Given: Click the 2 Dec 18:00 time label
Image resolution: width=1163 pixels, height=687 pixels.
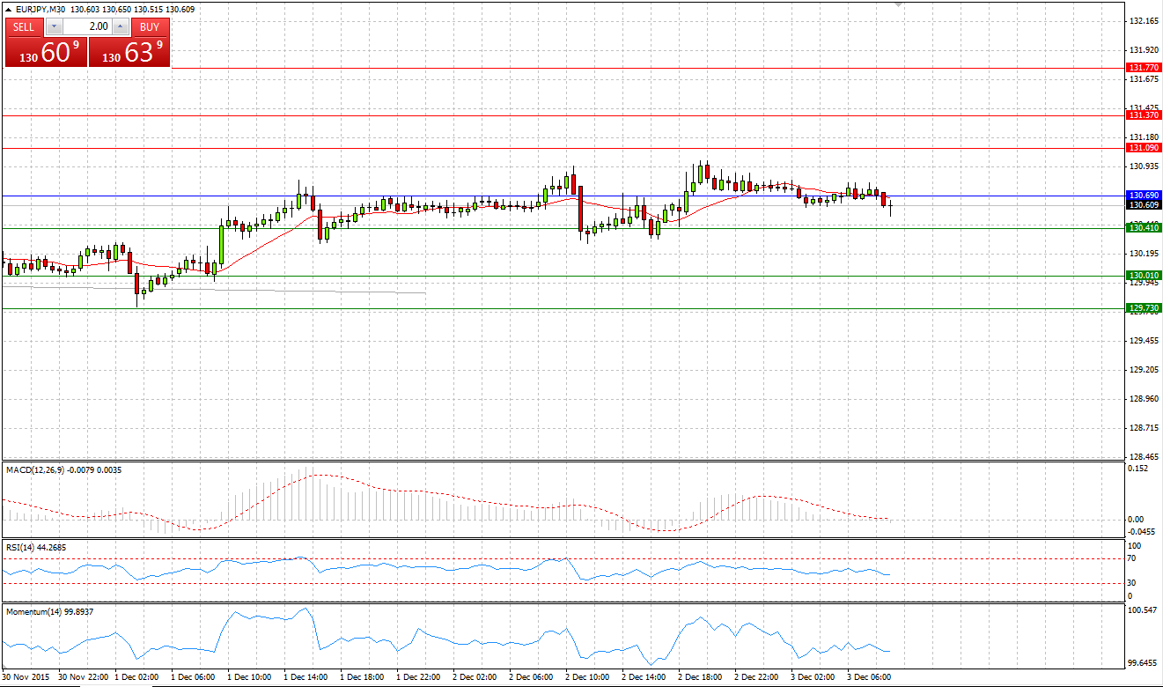Looking at the screenshot, I should (700, 677).
